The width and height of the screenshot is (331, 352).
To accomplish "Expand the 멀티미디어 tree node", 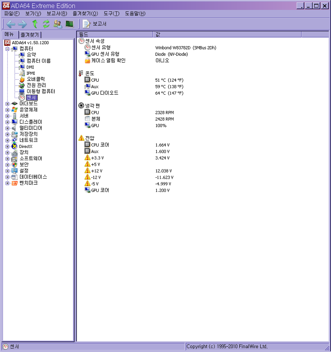I will [x=7, y=128].
